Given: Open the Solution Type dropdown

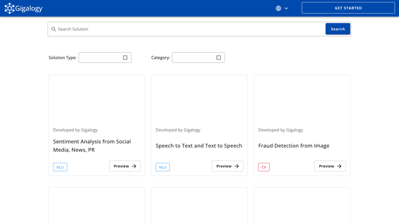Looking at the screenshot, I should click(x=105, y=58).
